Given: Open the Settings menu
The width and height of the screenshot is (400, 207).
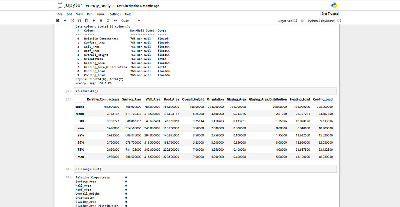Looking at the screenshot, I should tap(115, 14).
